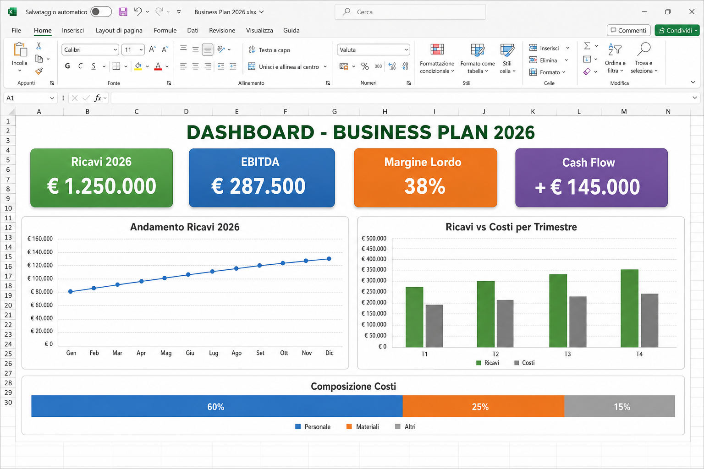Align text to right

point(208,66)
